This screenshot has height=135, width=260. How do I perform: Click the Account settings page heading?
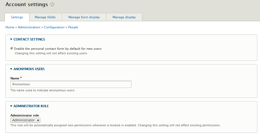(x=27, y=4)
